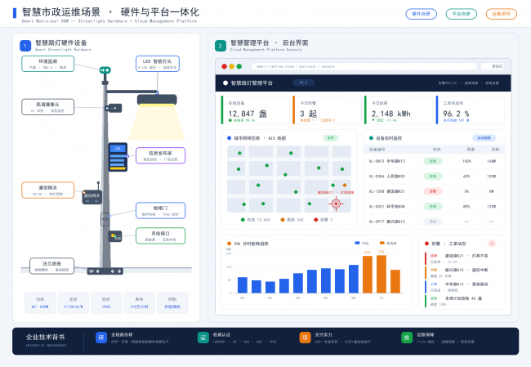Select the 平台自研 pill at top right

[462, 14]
